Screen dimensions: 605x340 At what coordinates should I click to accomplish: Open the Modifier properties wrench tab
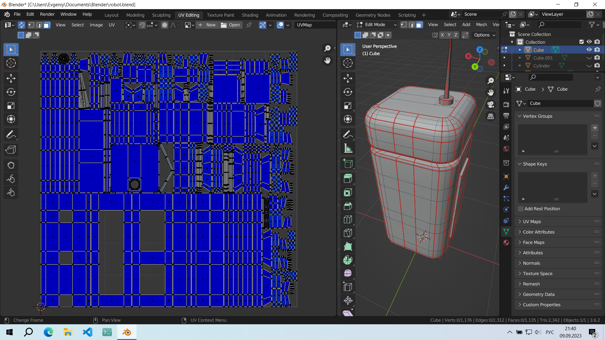506,188
